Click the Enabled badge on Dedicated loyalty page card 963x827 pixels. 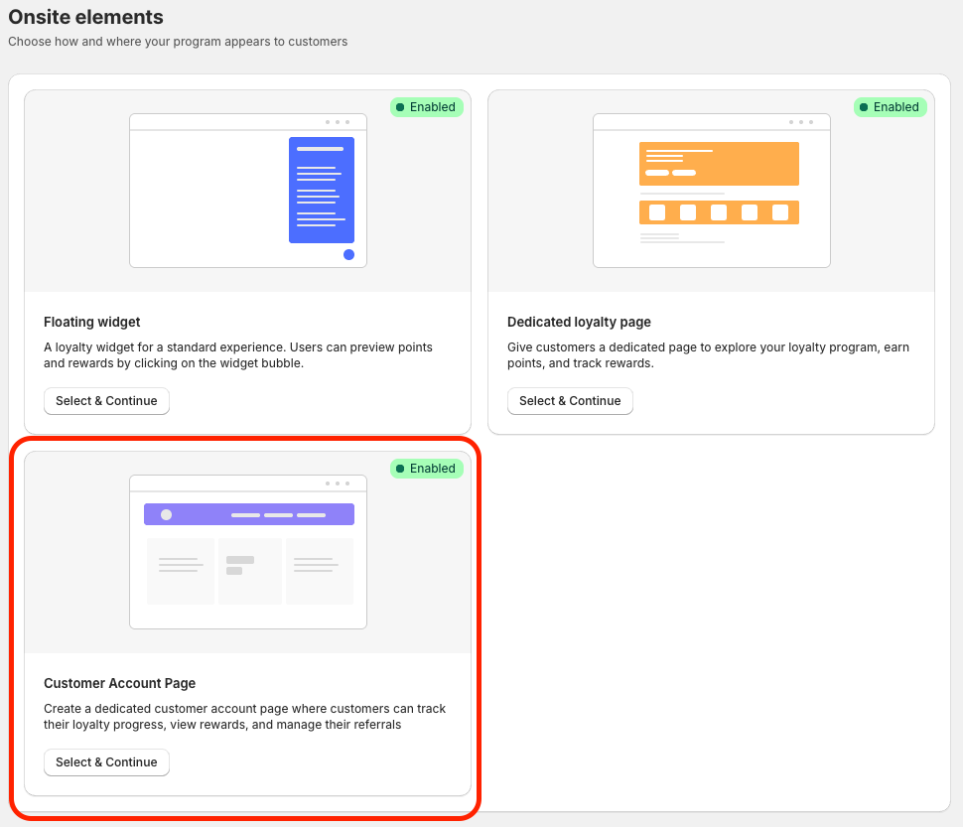(890, 107)
